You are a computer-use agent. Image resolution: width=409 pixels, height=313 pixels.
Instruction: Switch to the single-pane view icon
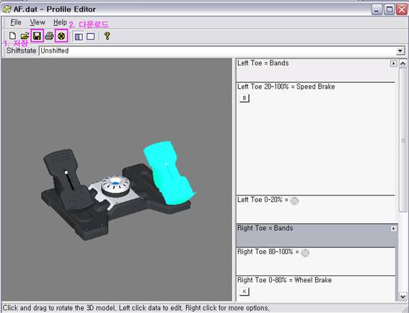point(90,37)
